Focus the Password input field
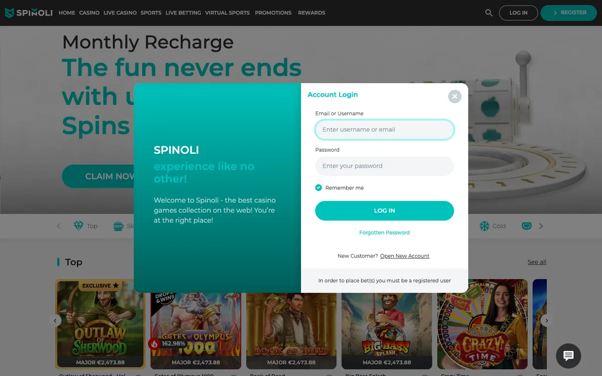Viewport: 602px width, 376px height. (x=384, y=166)
